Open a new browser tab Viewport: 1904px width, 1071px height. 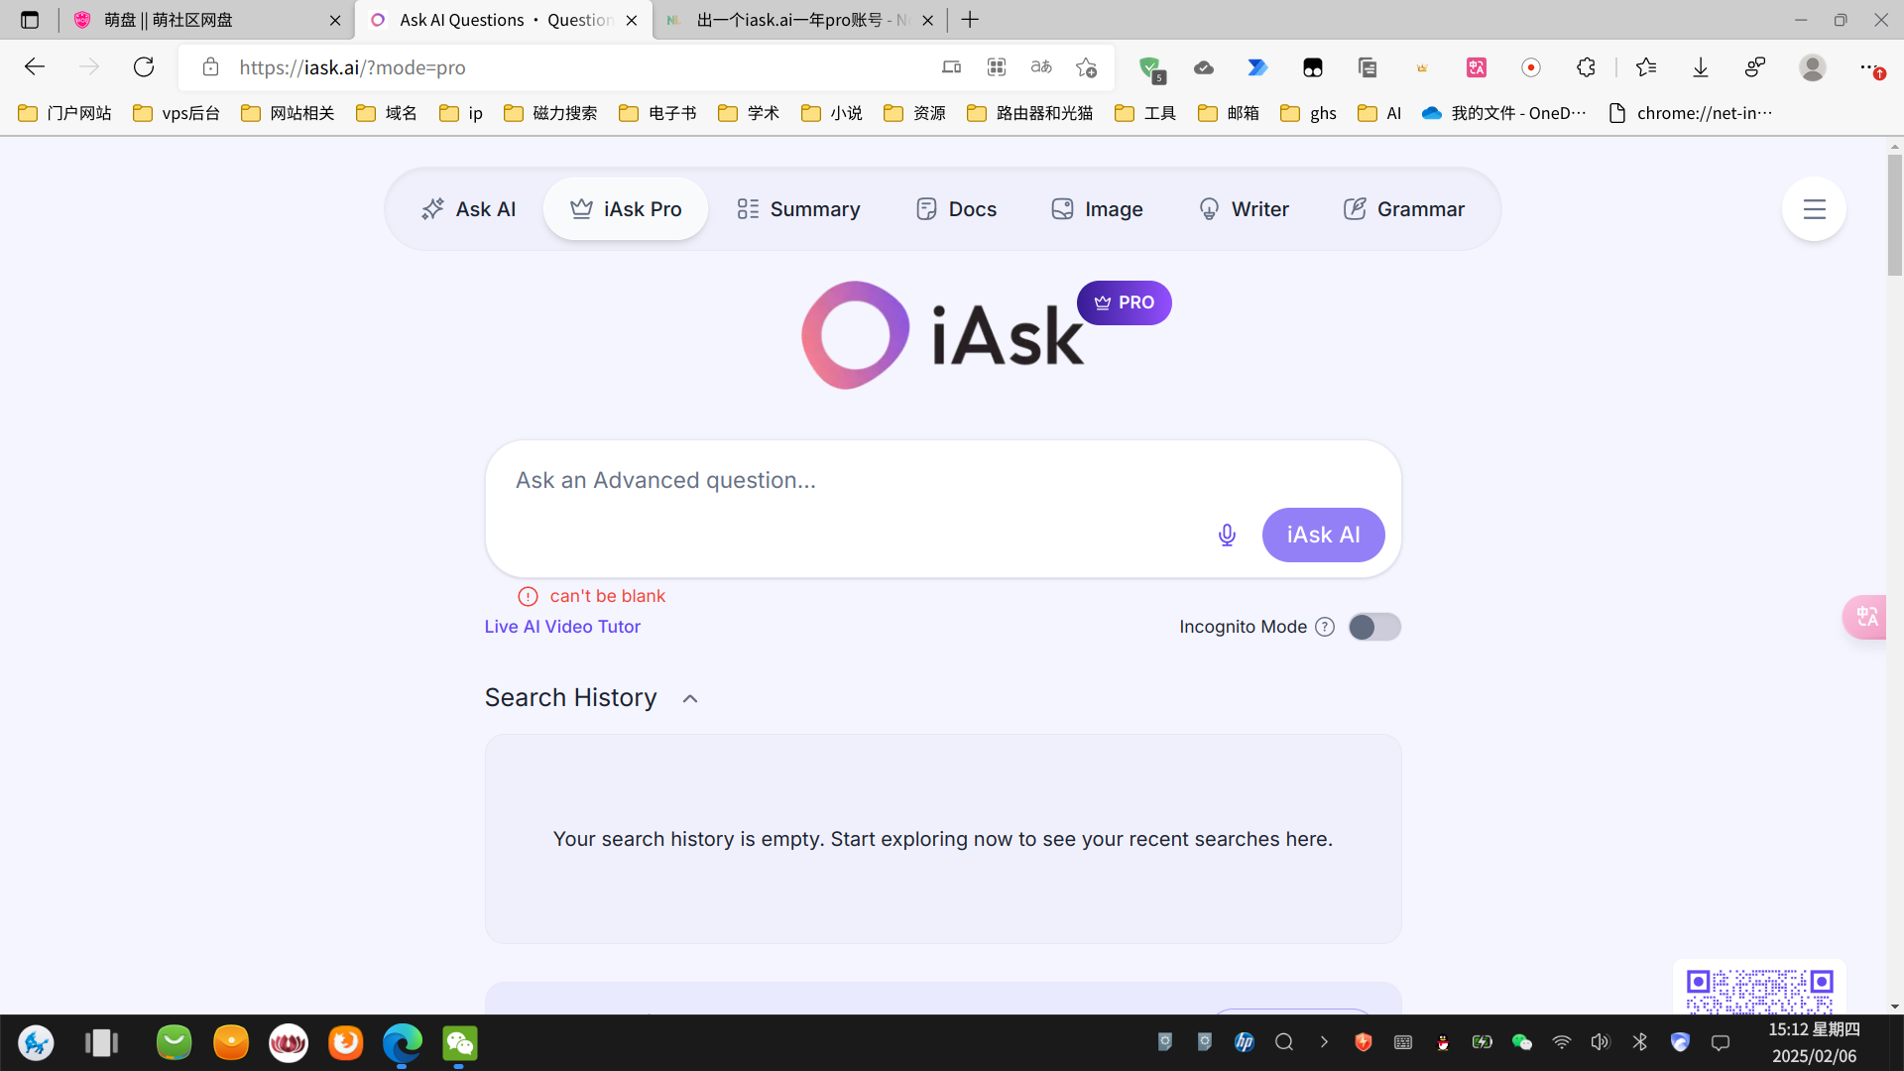[x=970, y=20]
